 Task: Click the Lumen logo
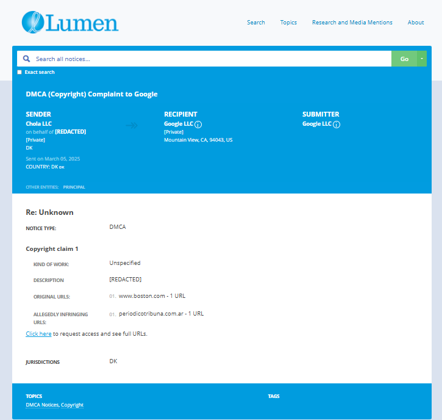pyautogui.click(x=70, y=23)
